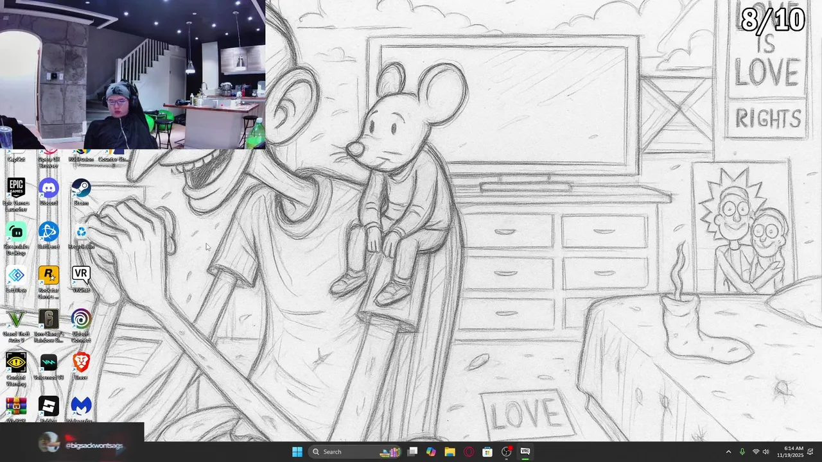The height and width of the screenshot is (462, 822).
Task: Select the Rockstar Games Launcher shortcut
Action: point(49,282)
